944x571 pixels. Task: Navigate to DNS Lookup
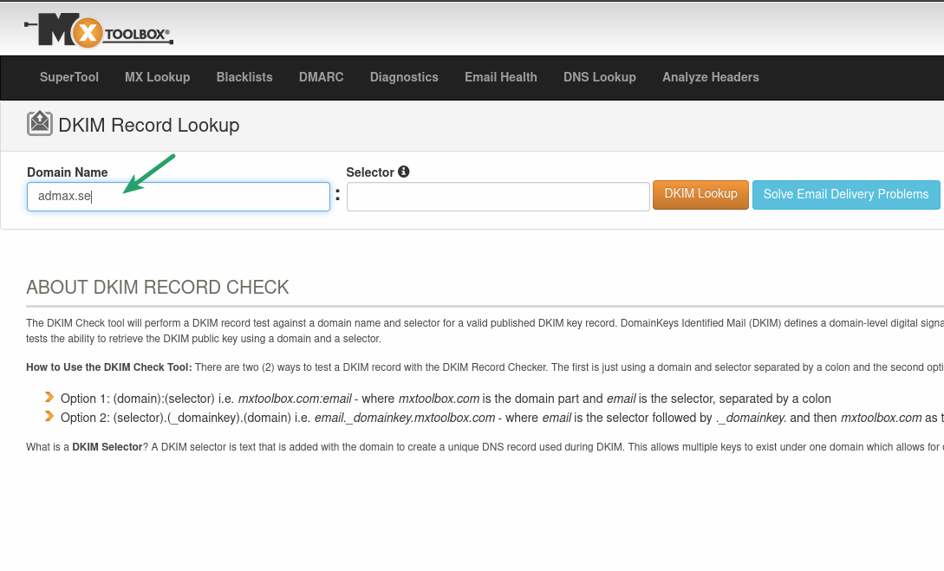click(x=599, y=77)
